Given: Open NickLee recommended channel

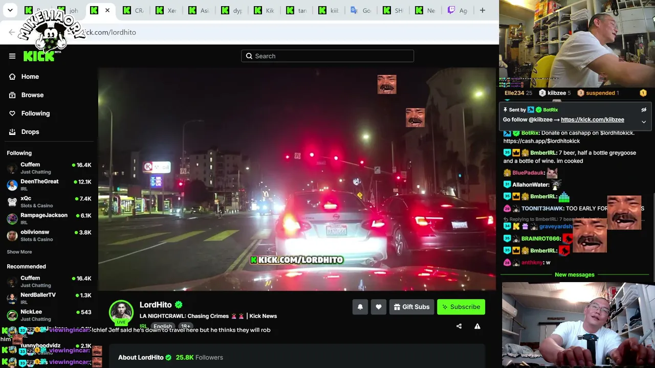Looking at the screenshot, I should [x=49, y=315].
